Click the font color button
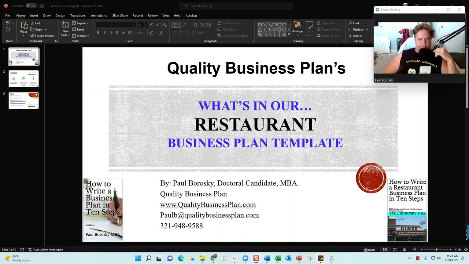Viewport: 469px width, 264px height. click(161, 33)
